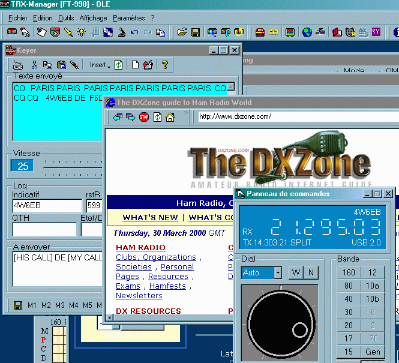Click the floppy disk save icon in main toolbar
Screen dimensions: 399x363
[x=196, y=32]
